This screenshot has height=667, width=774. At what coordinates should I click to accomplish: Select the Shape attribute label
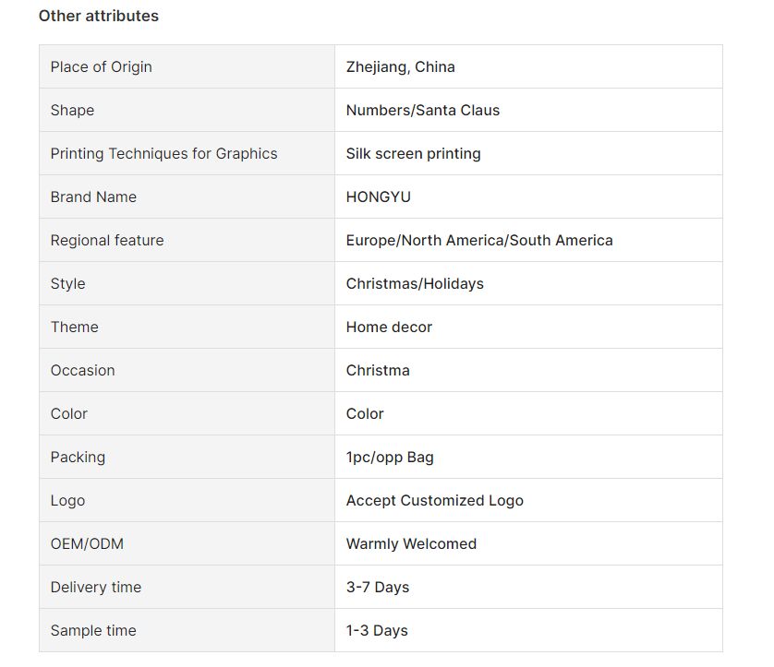coord(72,111)
